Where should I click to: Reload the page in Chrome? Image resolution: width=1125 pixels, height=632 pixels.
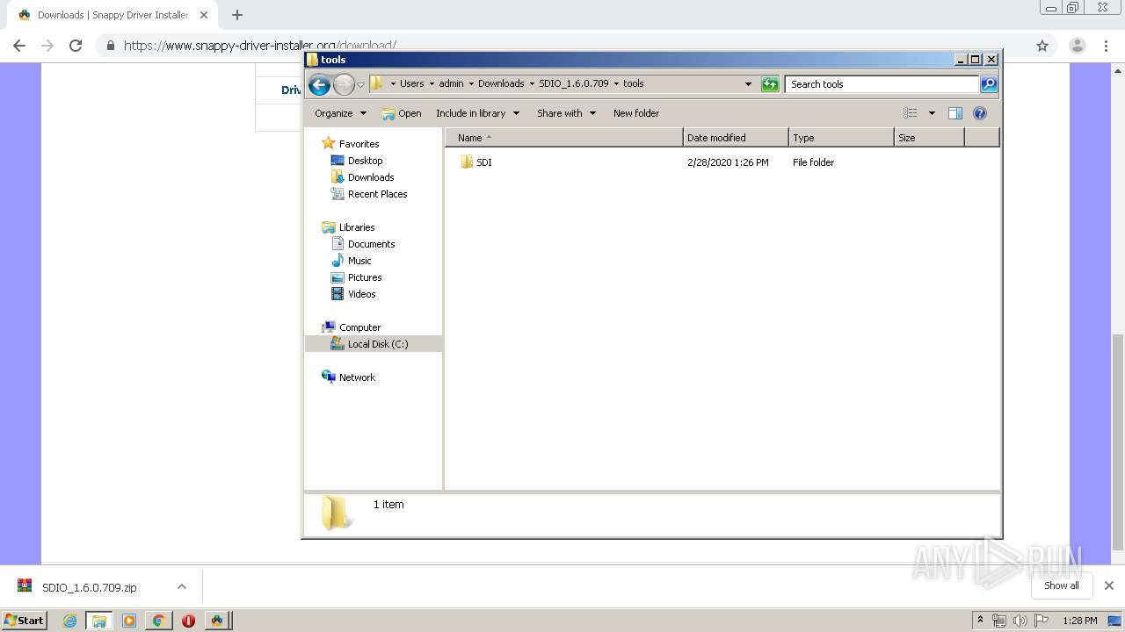[x=76, y=46]
